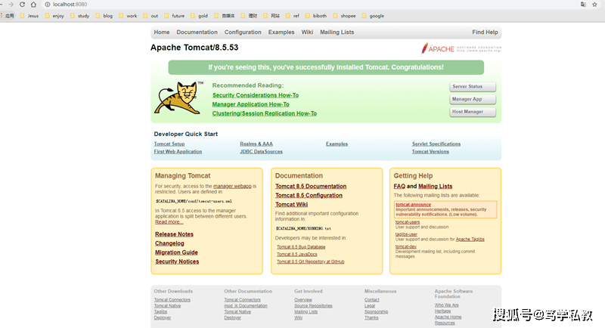Open Tomcat 8.5 Documentation link
Image resolution: width=605 pixels, height=328 pixels.
311,186
